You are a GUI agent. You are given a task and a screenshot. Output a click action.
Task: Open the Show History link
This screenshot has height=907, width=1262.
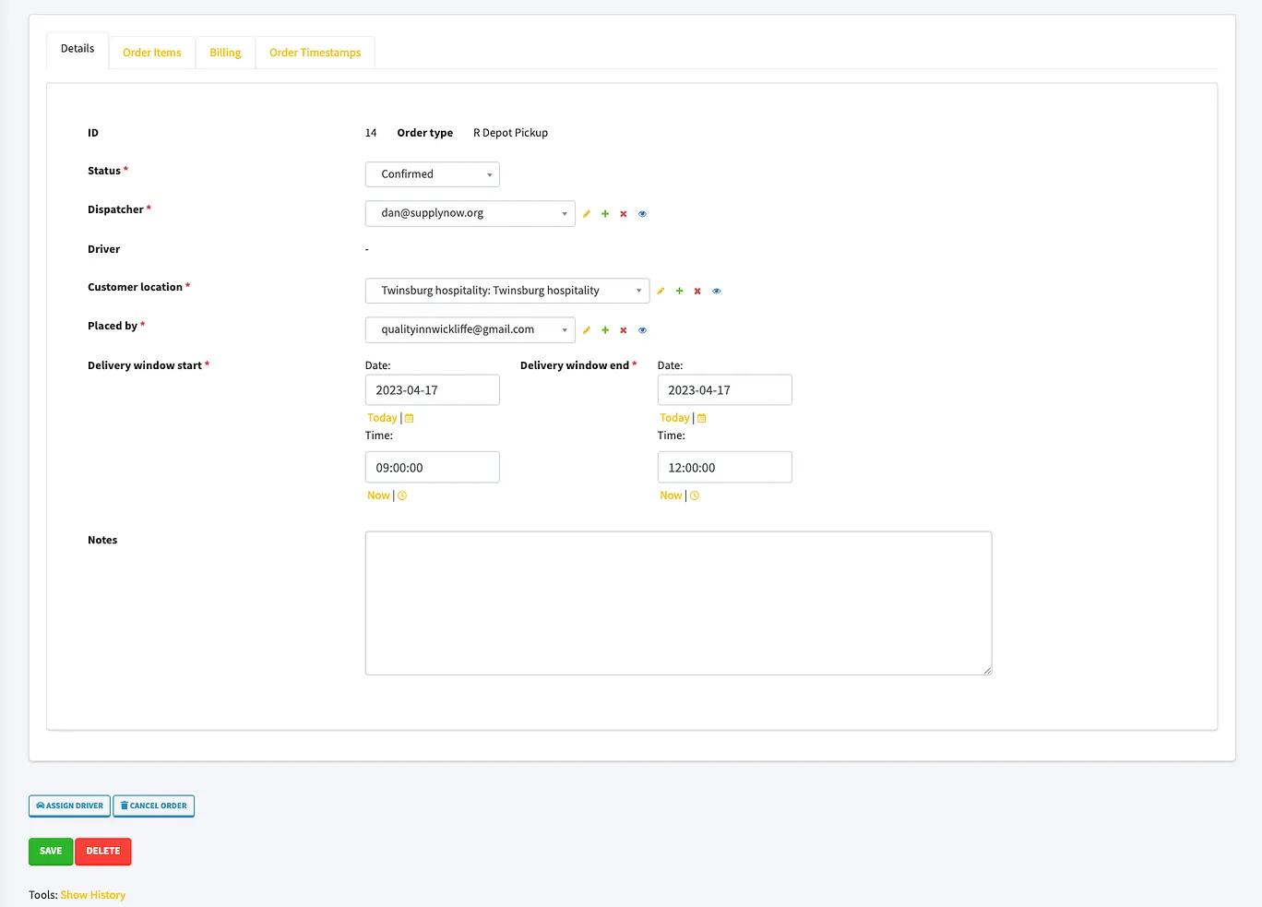[x=93, y=895]
